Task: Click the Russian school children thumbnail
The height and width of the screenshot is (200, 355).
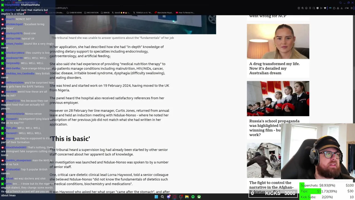Action: [278, 99]
